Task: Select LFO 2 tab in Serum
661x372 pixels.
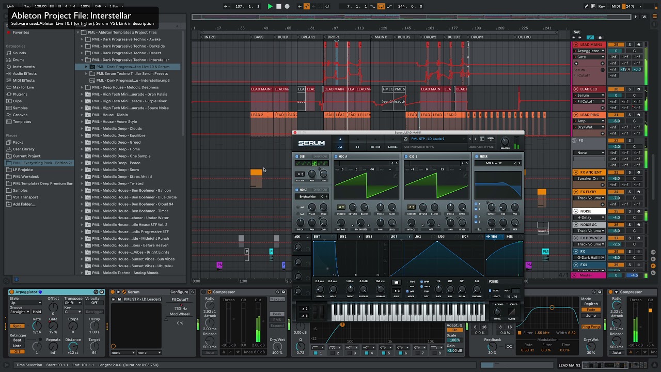Action: 417,237
